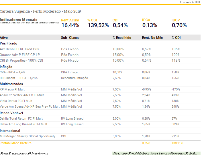Viewport: 204px width, 159px height.
Task: Click the IPCA value 0,13%
Action: click(150, 25)
